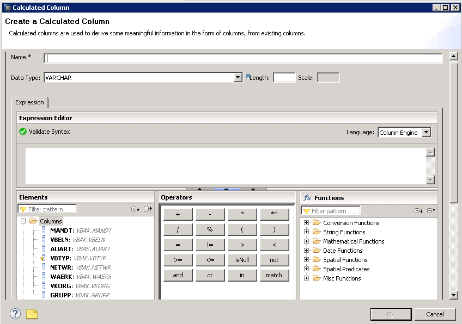Expand Date Functions node

point(306,250)
